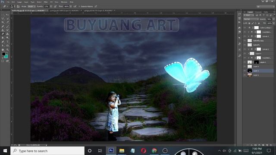Select the Eraser tool
Viewport: 276px width, 155px height.
click(x=3, y=34)
